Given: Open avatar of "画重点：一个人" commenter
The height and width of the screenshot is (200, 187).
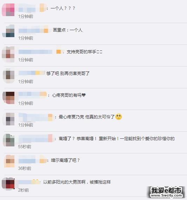Looking at the screenshot, I should pyautogui.click(x=8, y=31).
